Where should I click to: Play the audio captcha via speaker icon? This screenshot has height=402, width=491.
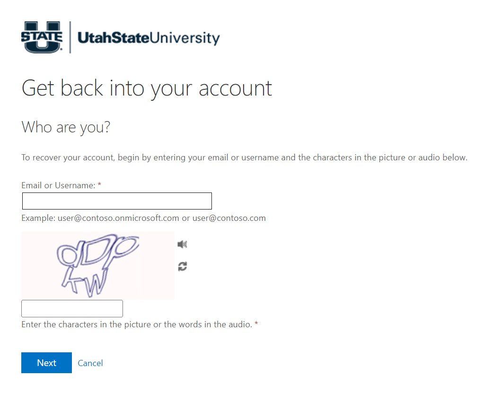(x=182, y=244)
